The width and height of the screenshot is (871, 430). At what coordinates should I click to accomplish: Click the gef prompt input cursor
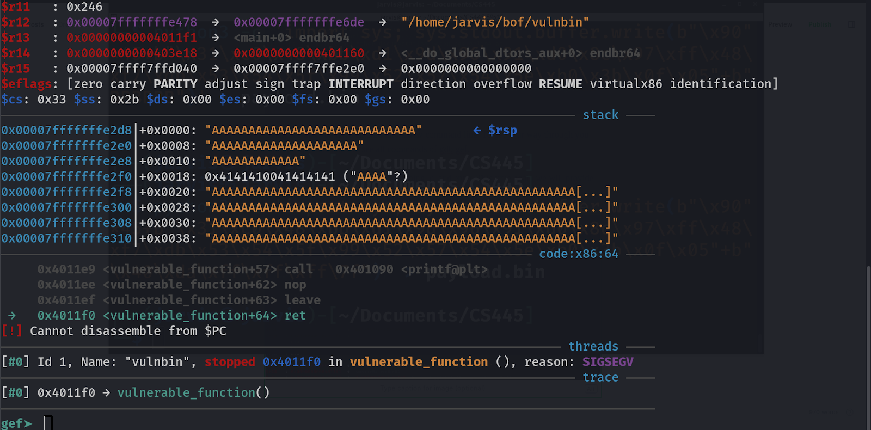click(48, 423)
